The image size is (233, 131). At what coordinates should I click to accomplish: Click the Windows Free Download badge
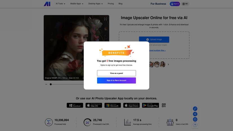pos(75,105)
